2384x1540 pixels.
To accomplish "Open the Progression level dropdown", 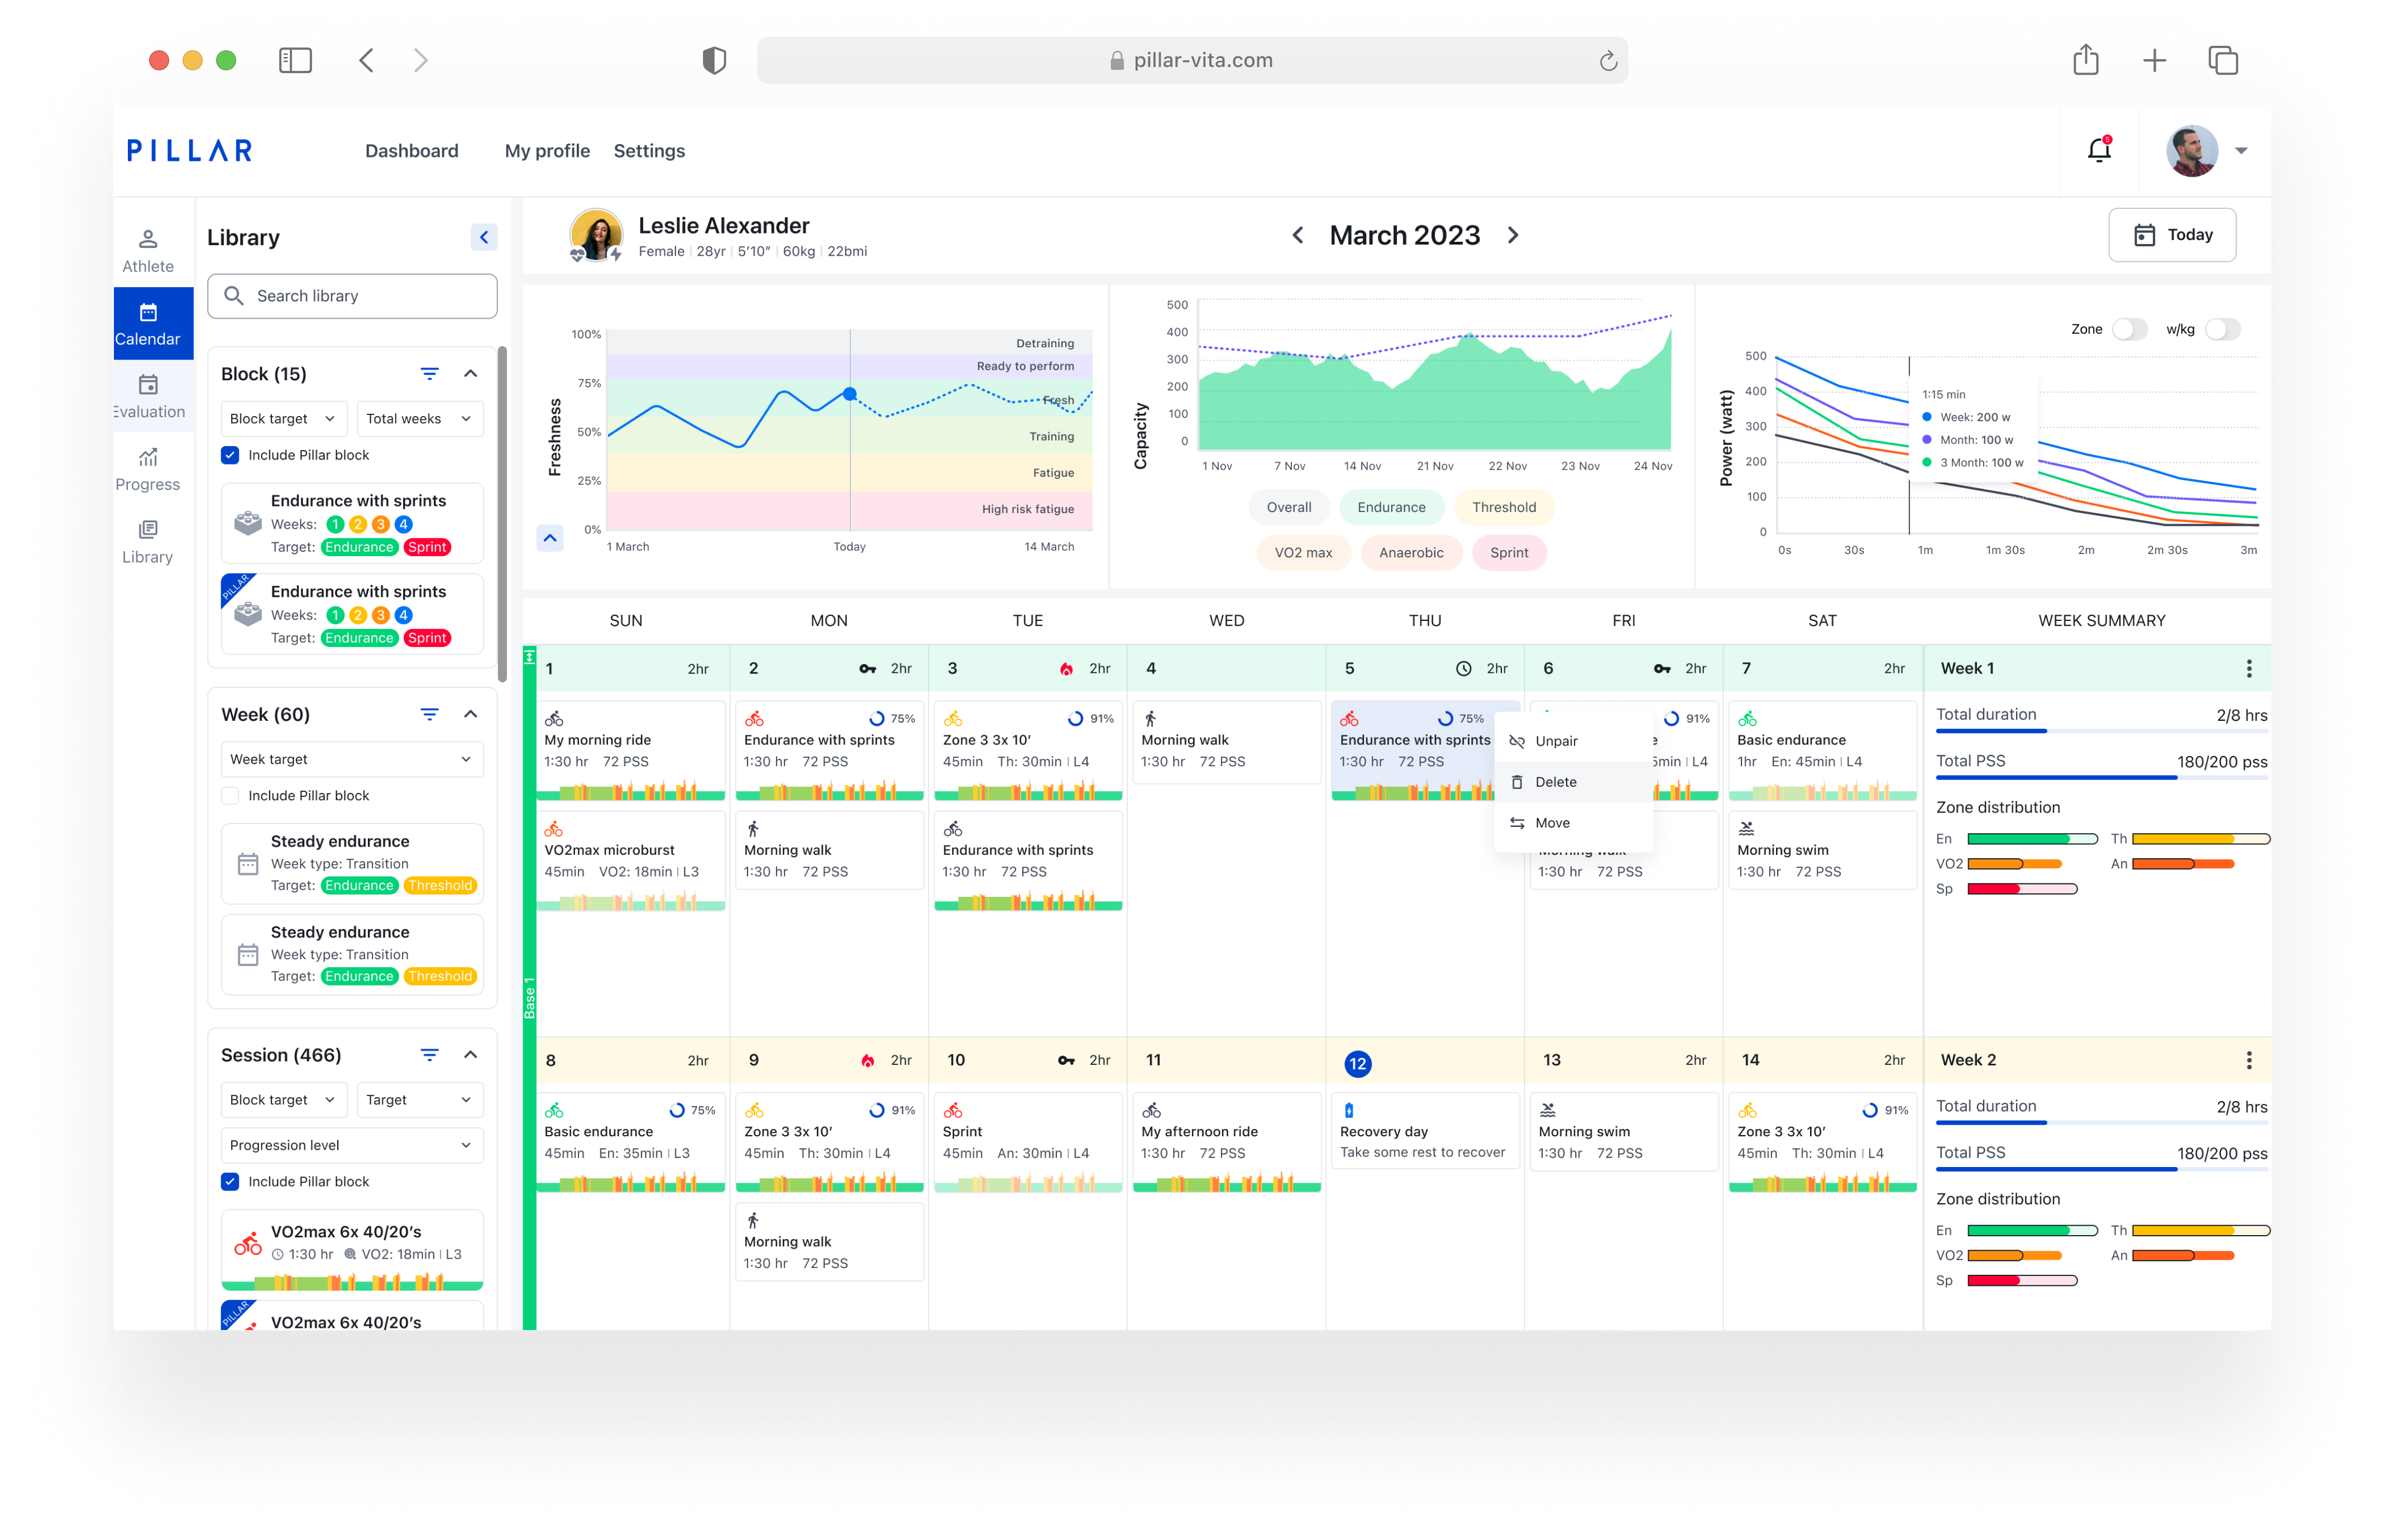I will pos(351,1145).
